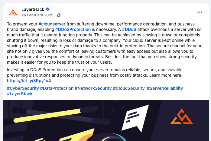Click the #DataProtection hashtag
The image size is (211, 141).
pyautogui.click(x=57, y=88)
